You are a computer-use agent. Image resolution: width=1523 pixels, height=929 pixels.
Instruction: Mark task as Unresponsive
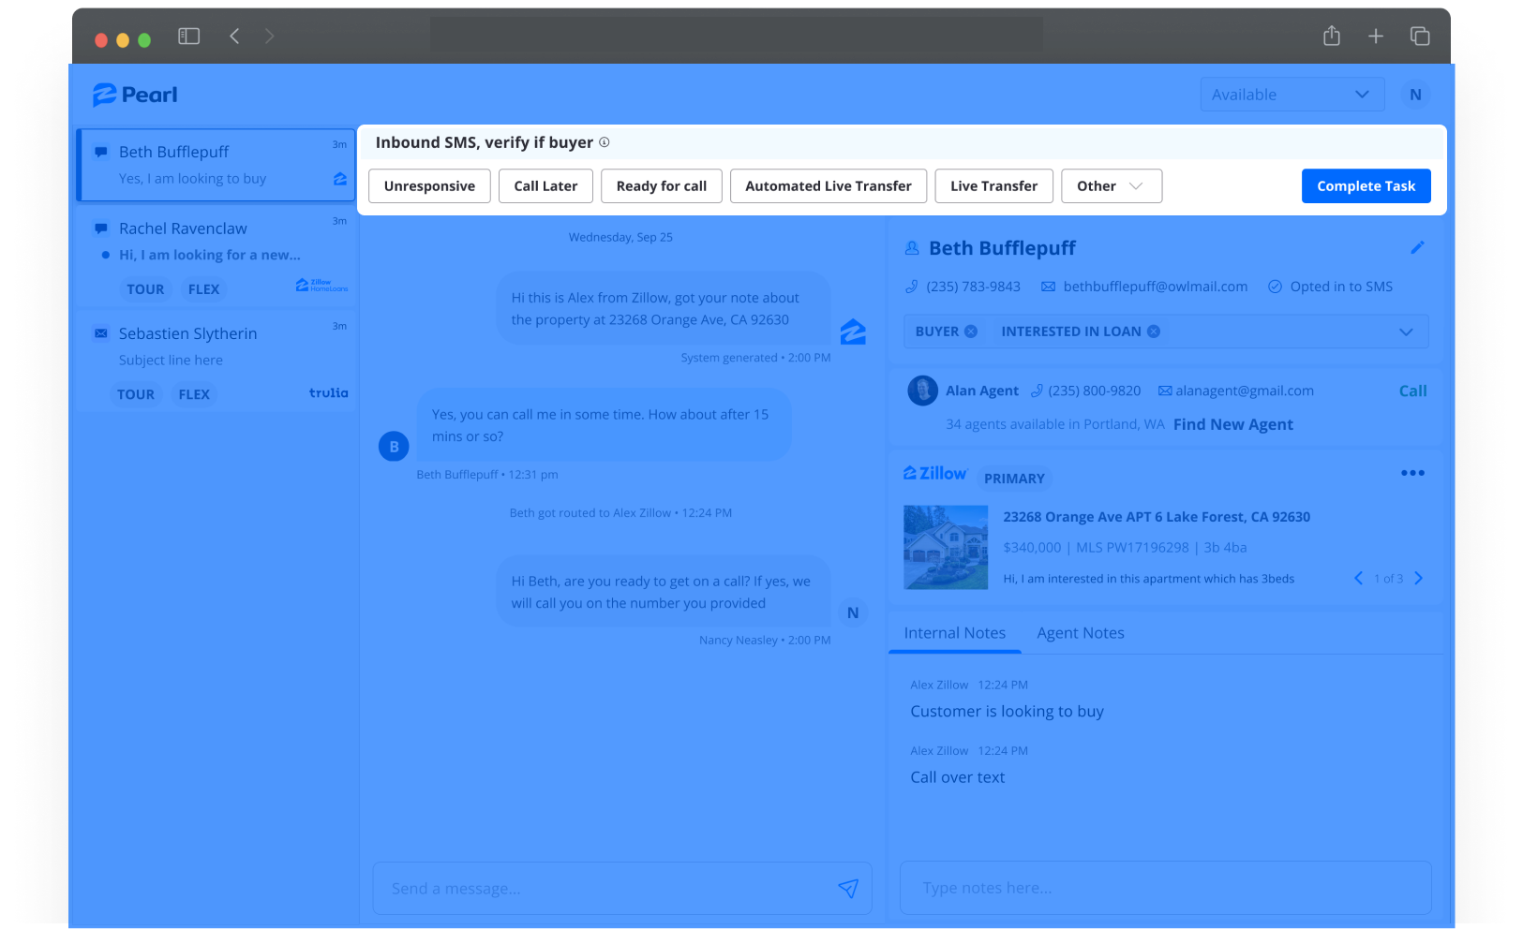tap(429, 186)
